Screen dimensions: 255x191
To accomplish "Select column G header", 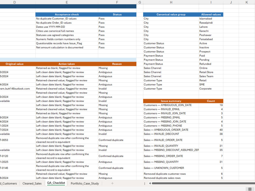I will coord(140,2).
